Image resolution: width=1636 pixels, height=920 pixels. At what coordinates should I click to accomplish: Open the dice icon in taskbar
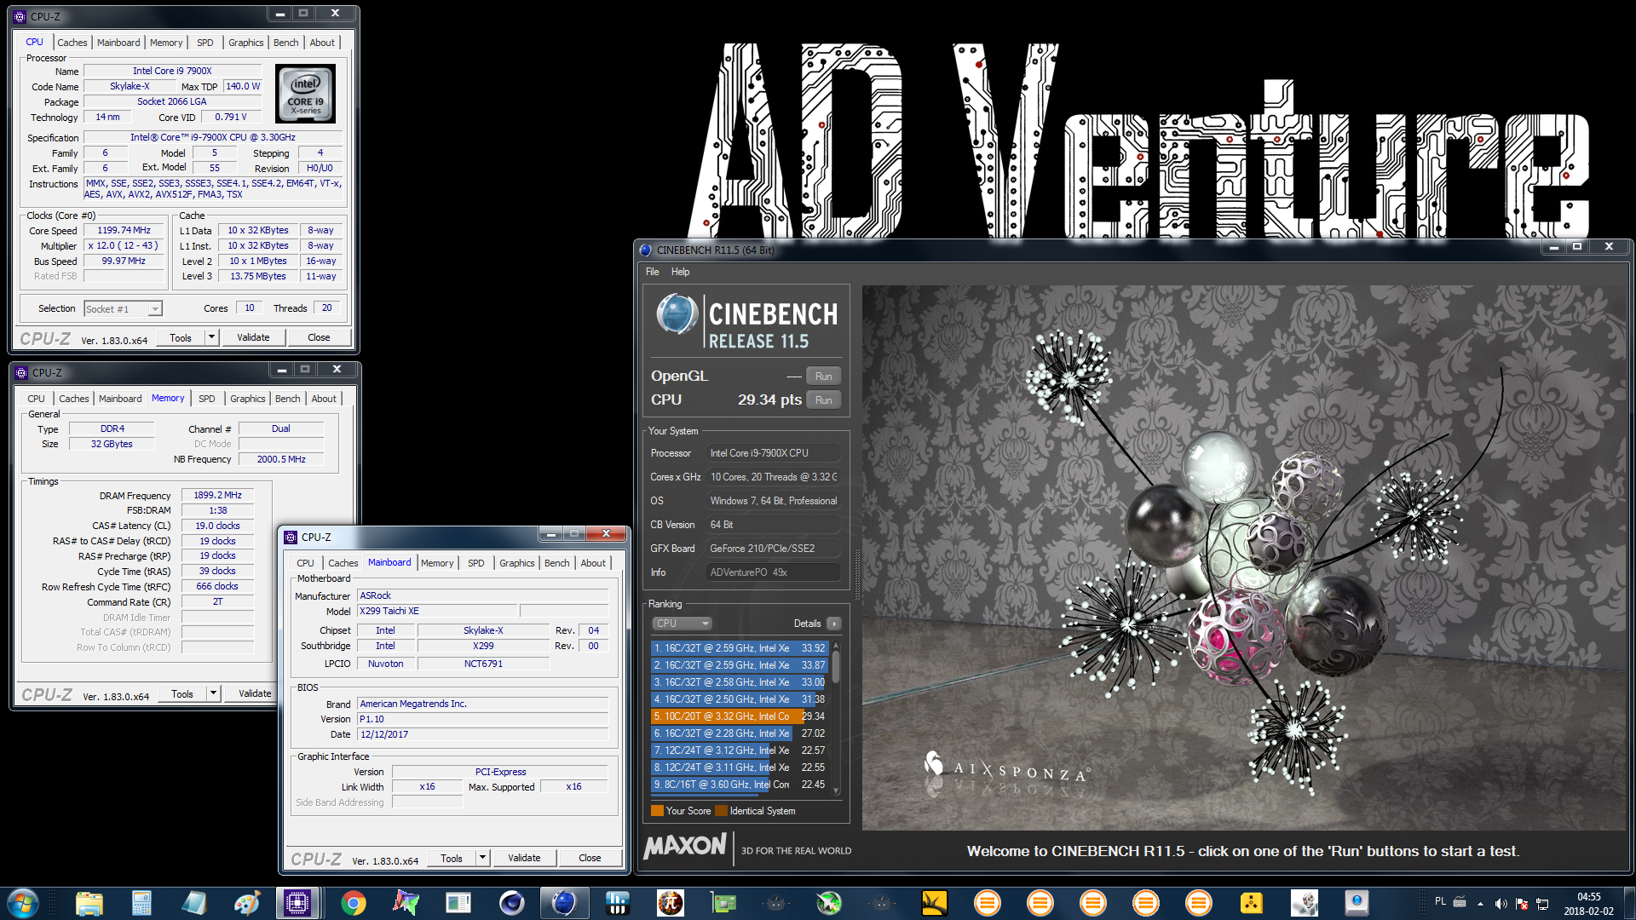click(x=1304, y=903)
